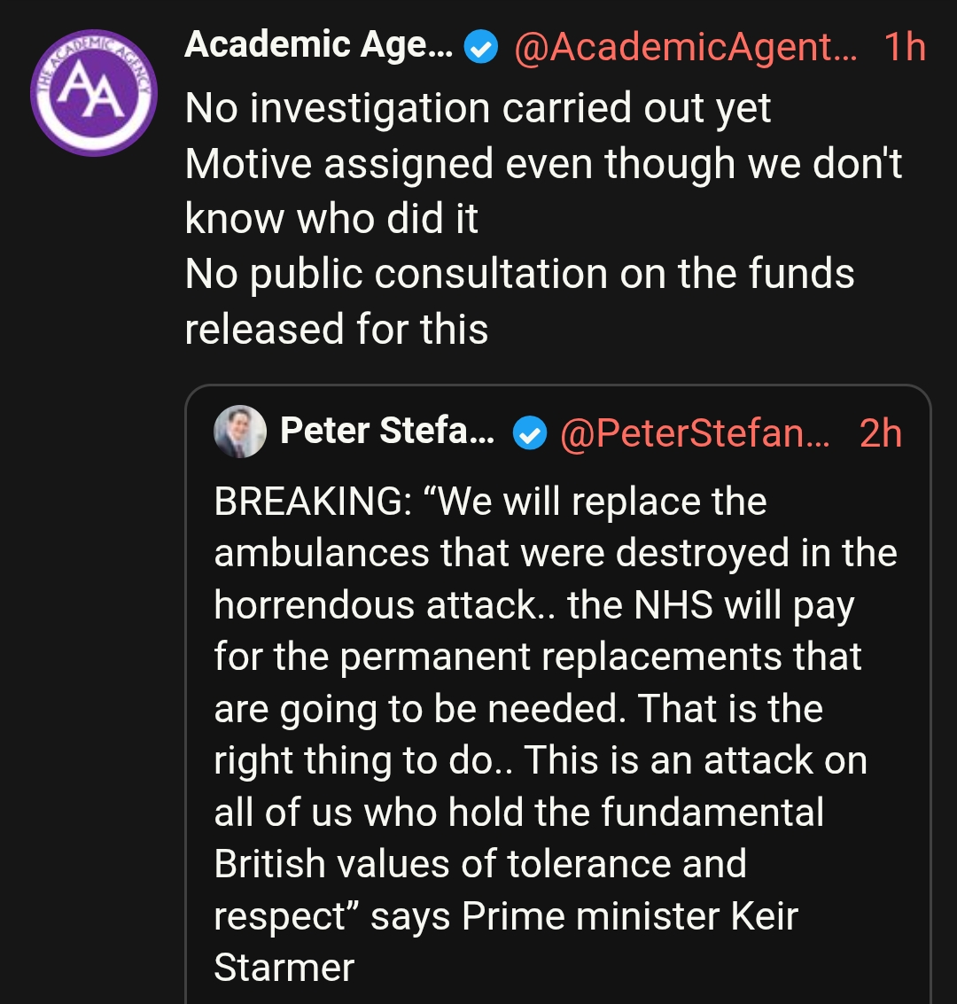Click the word "ambulances" in quoted tweet
The height and width of the screenshot is (1004, 957).
click(x=321, y=554)
